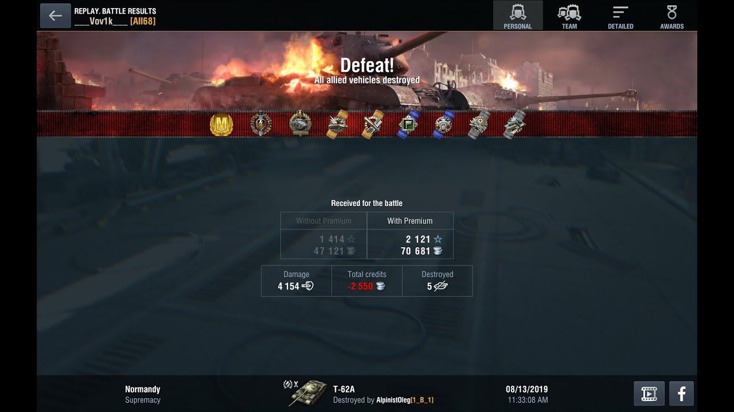Open the Detailed results tab
734x412 pixels.
[620, 16]
